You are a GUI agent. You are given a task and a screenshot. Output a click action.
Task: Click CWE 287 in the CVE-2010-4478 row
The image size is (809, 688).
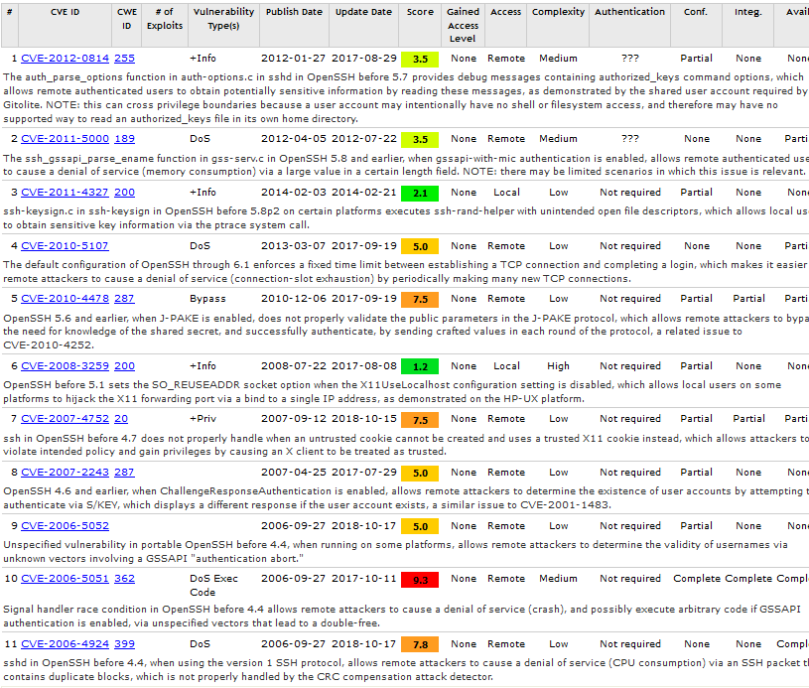[x=124, y=299]
